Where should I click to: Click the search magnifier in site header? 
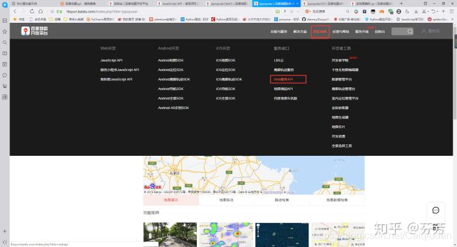click(410, 32)
